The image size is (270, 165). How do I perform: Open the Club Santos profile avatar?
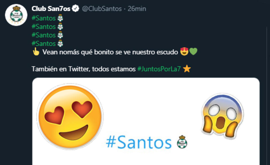(x=16, y=15)
